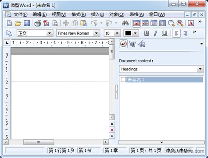Copy selection with the copy icon

75,23
